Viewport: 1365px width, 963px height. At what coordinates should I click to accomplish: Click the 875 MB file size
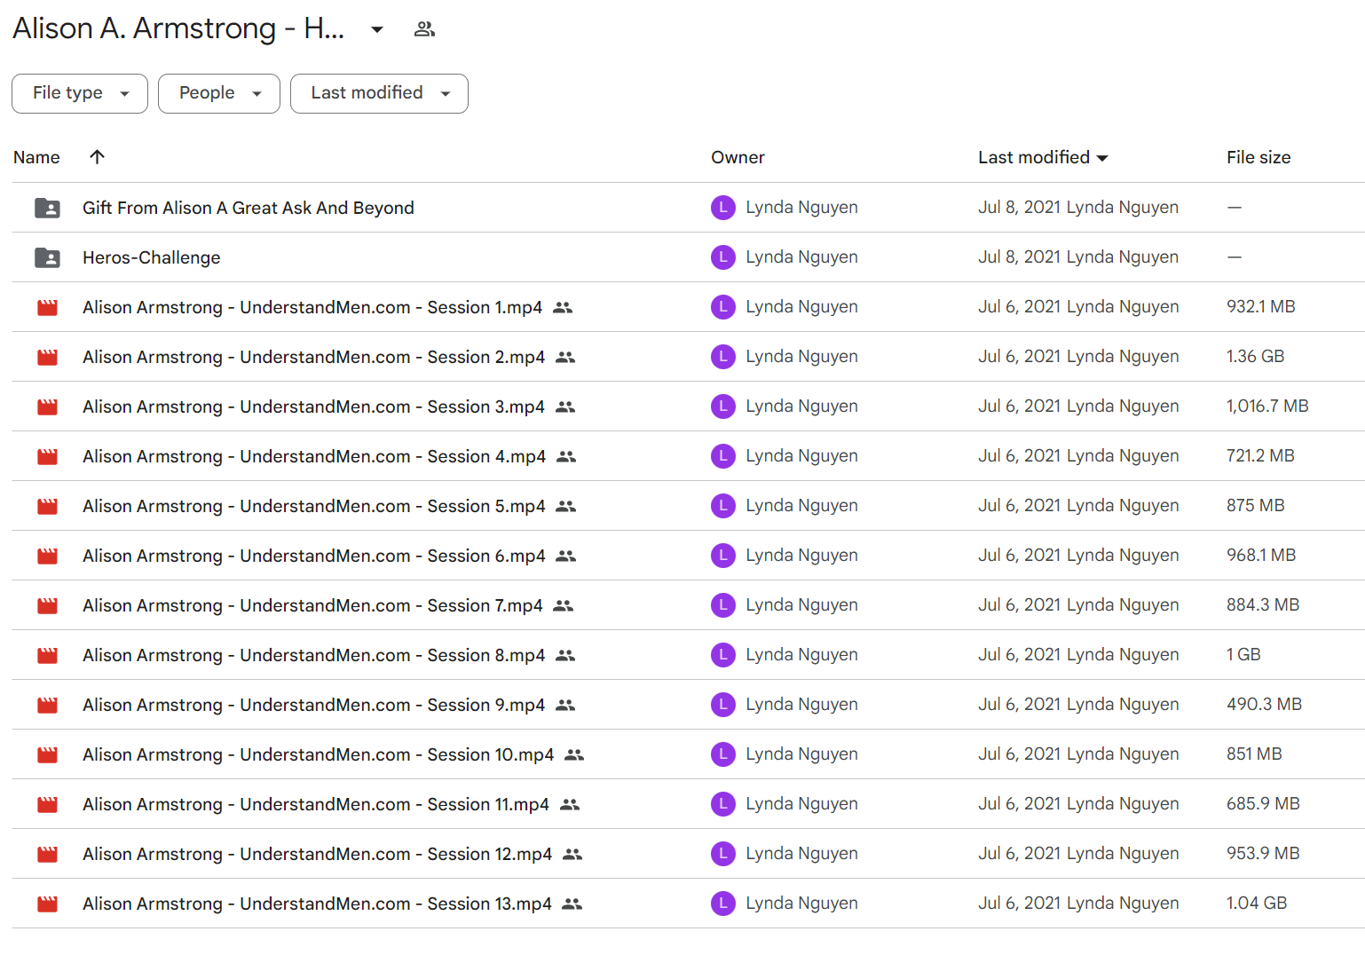(1256, 506)
